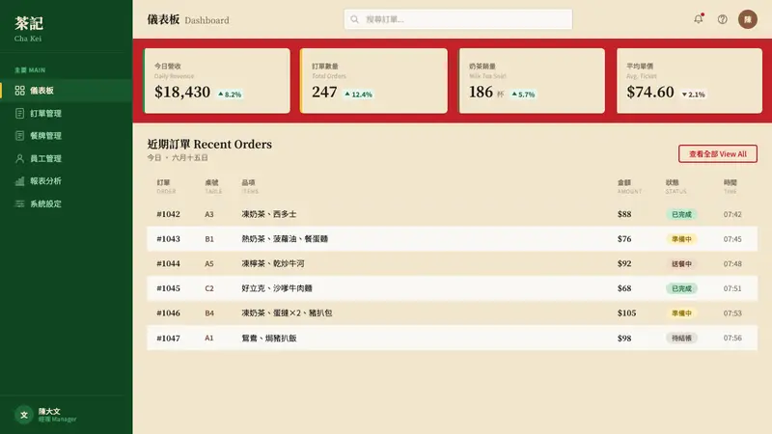Click the 查看全部 View All button
This screenshot has height=434, width=772.
717,154
